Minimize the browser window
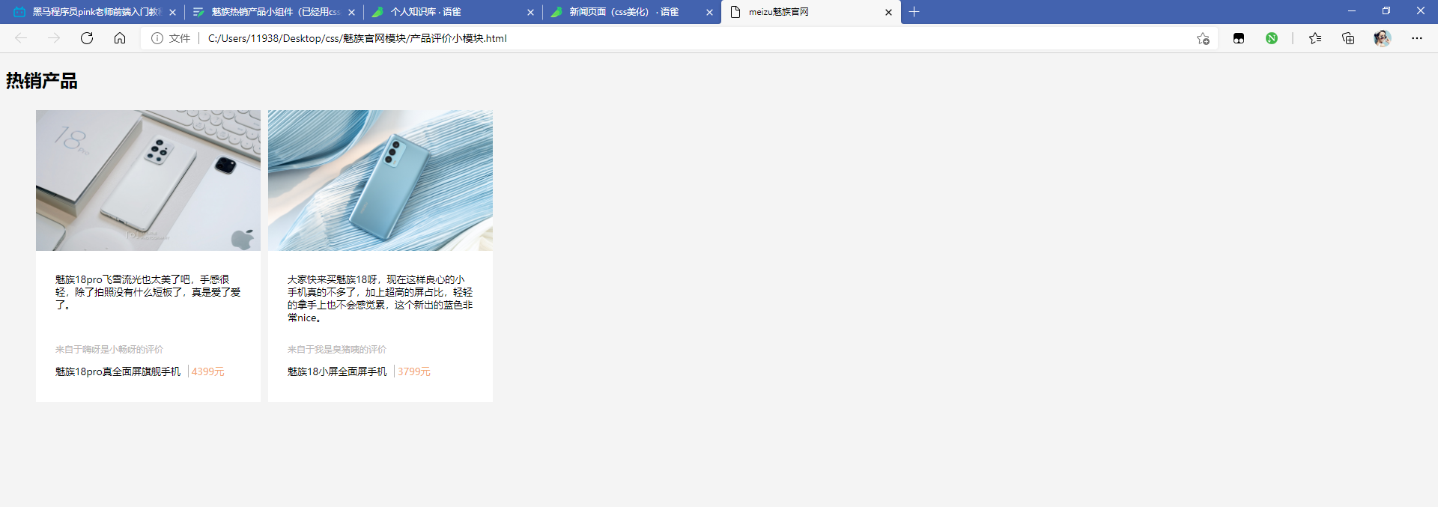The height and width of the screenshot is (507, 1438). 1352,11
